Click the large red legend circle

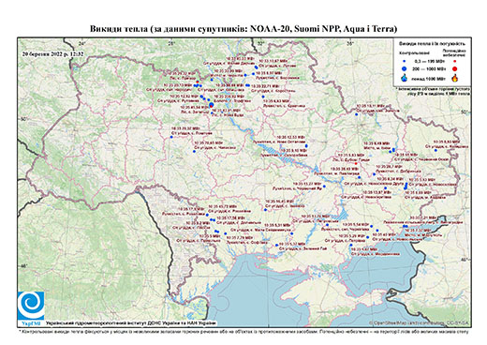pos(455,68)
